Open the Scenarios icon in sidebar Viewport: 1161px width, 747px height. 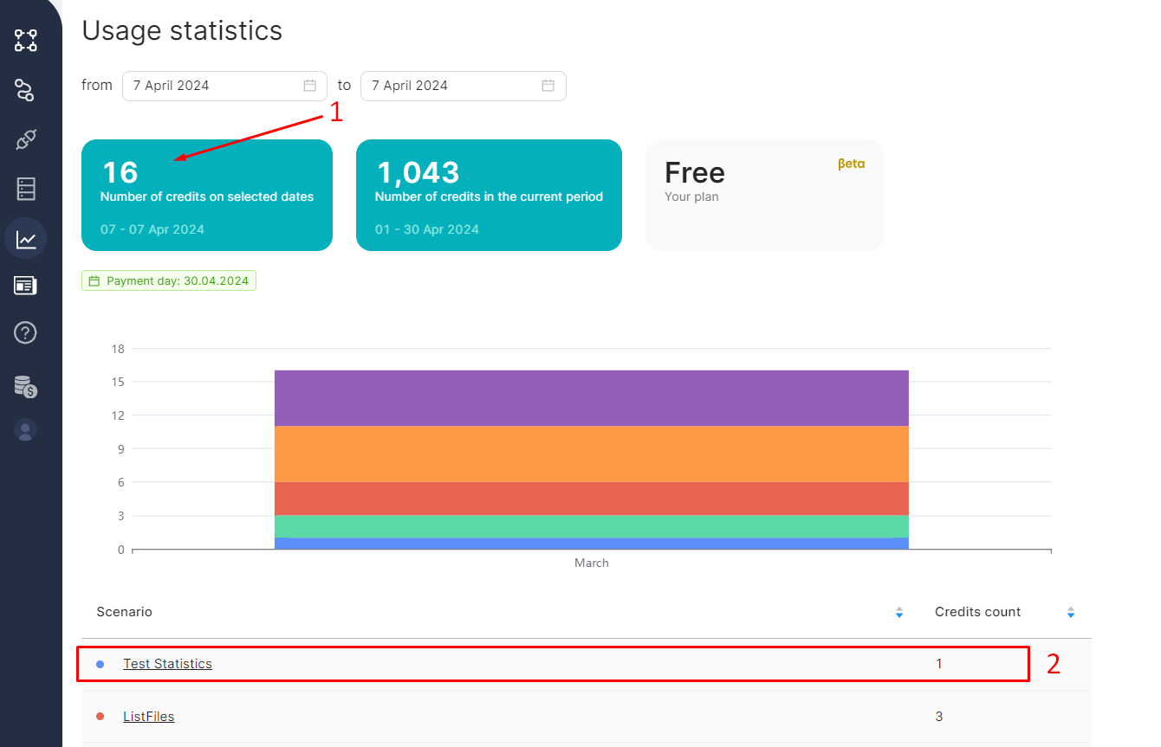pyautogui.click(x=26, y=40)
